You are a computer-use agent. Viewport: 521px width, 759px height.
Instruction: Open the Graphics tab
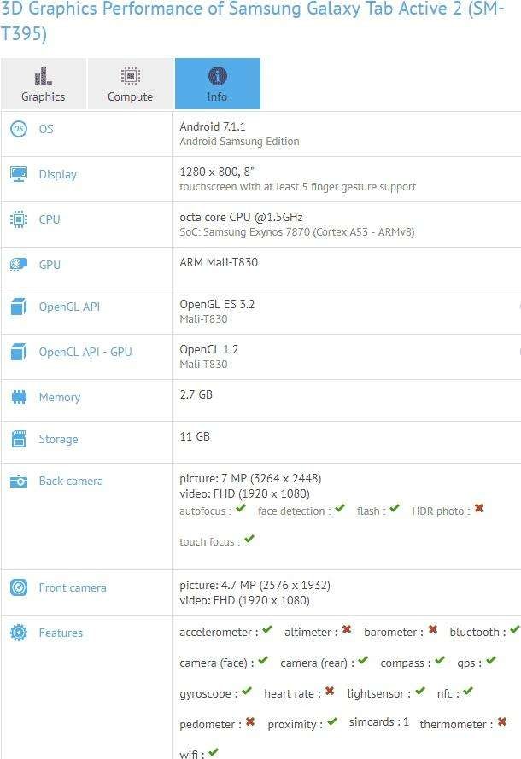click(x=44, y=84)
